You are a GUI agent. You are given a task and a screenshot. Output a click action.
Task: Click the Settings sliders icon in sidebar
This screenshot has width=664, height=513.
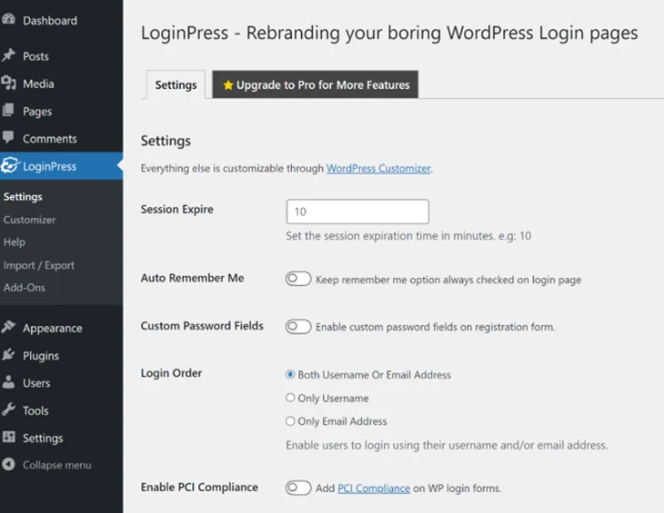(x=8, y=437)
